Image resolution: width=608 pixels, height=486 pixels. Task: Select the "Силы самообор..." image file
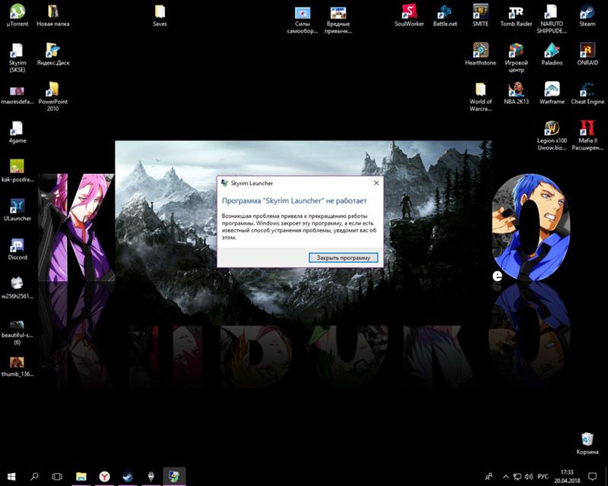[x=302, y=20]
